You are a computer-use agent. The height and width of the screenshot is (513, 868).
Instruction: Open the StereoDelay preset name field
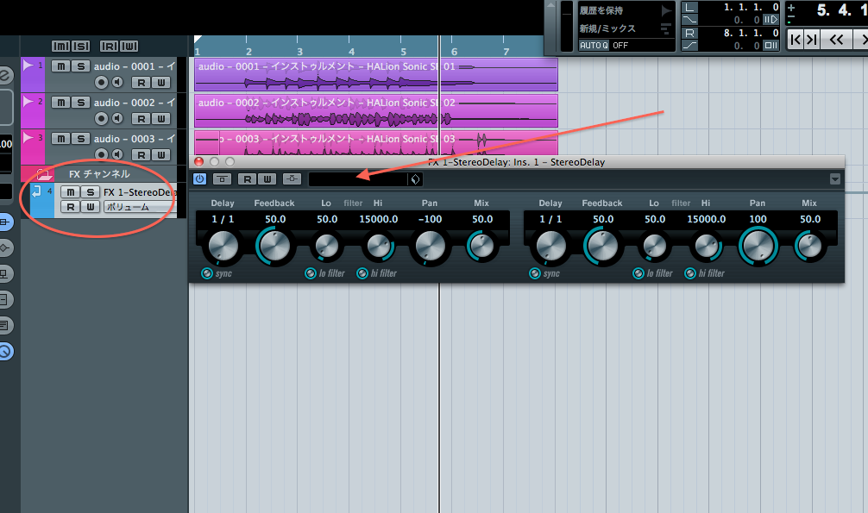[358, 178]
